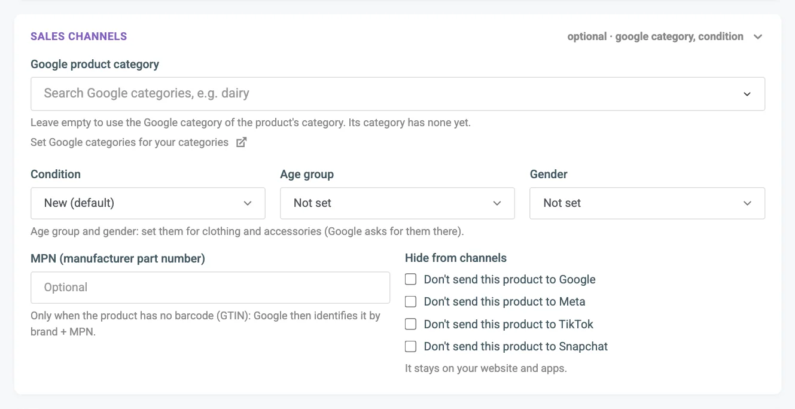Screen dimensions: 795x409
Task: Click the Hide from channels heading
Action: coord(456,258)
